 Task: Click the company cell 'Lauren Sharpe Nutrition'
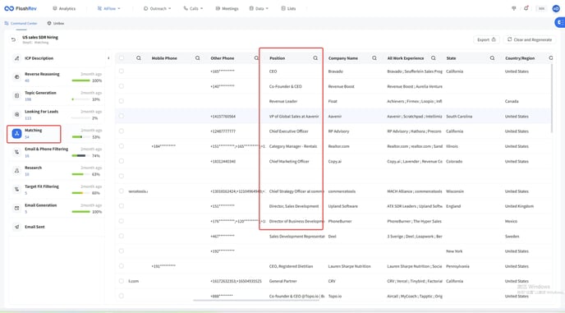(349, 266)
